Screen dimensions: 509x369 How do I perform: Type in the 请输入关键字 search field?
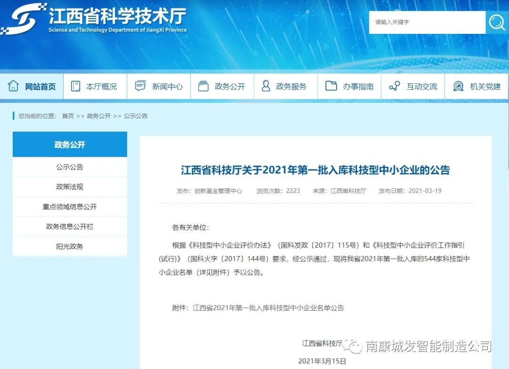point(427,23)
